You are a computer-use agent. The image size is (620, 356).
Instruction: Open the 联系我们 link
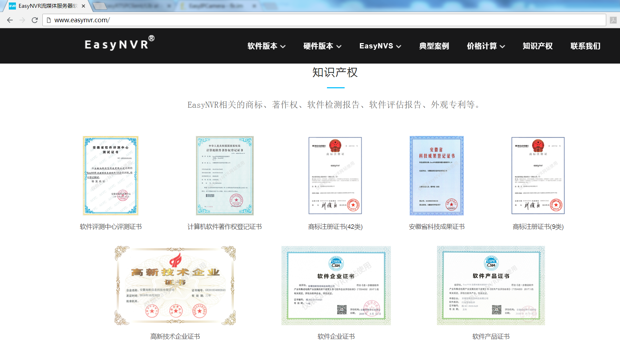(x=585, y=46)
